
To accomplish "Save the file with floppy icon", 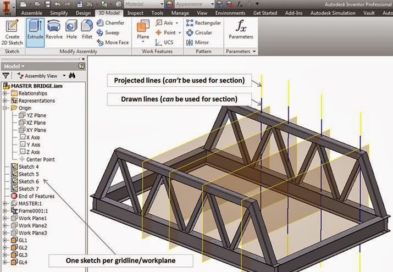I will coord(48,4).
